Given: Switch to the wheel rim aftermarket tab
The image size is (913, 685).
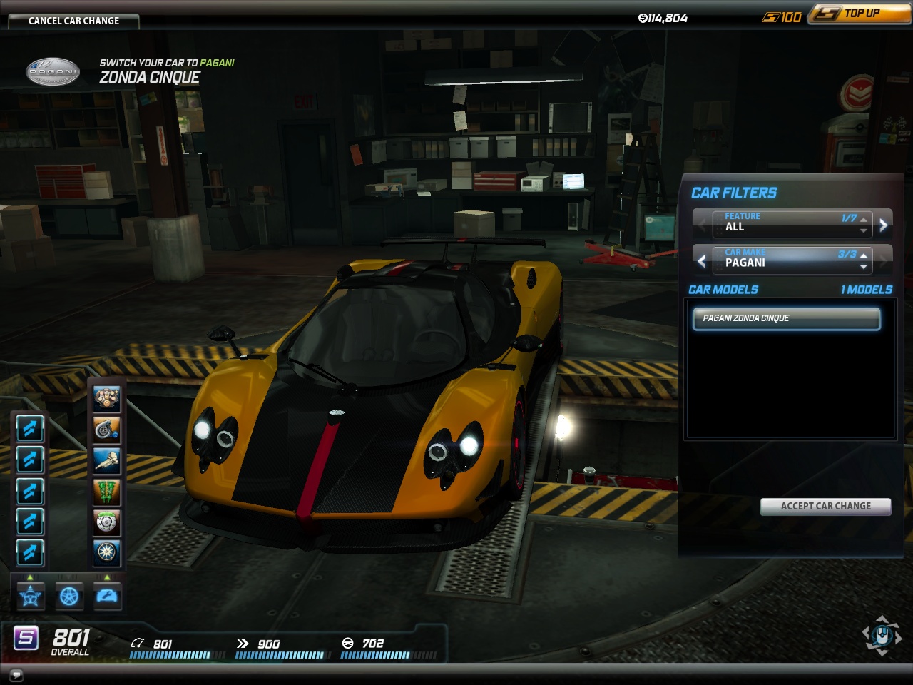Looking at the screenshot, I should point(69,596).
